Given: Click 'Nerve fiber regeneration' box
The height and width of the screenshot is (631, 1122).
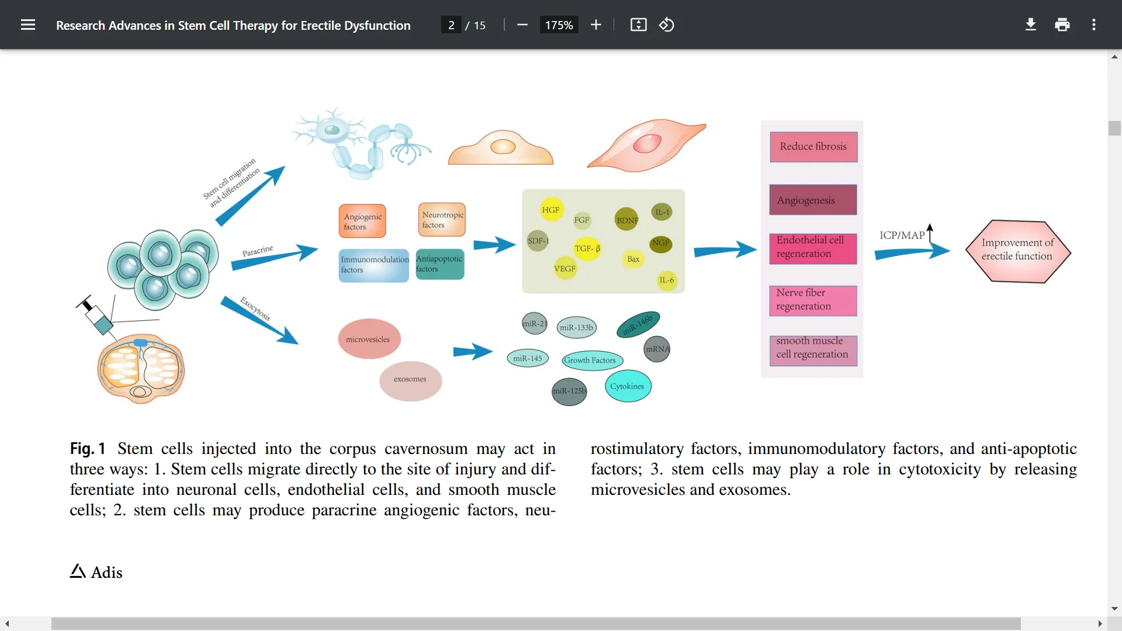Looking at the screenshot, I should pos(813,300).
